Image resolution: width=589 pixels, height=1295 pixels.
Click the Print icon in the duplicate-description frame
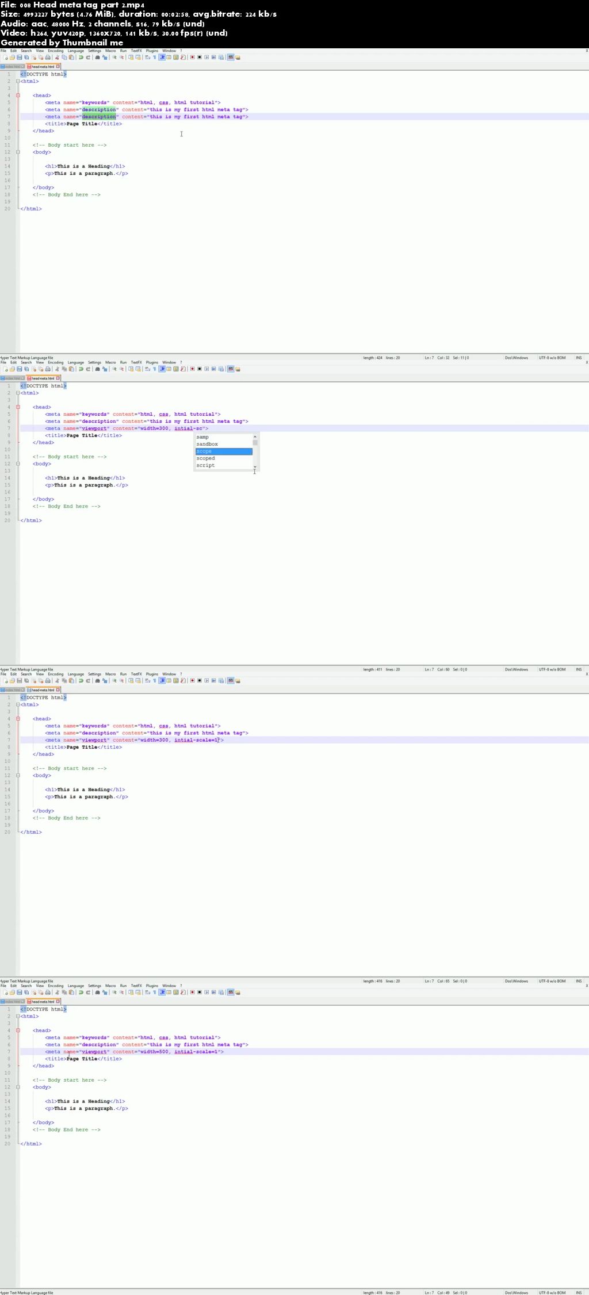[48, 57]
